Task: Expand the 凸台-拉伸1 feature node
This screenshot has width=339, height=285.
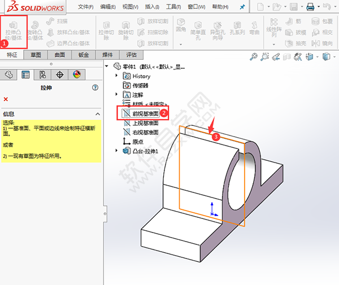Action: click(116, 150)
